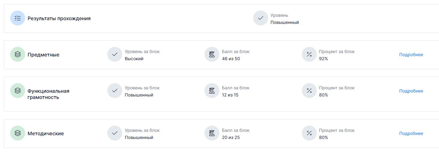Screen dimensions: 439x152
Task: Open Подробнее for the Предметные block
Action: click(x=411, y=55)
